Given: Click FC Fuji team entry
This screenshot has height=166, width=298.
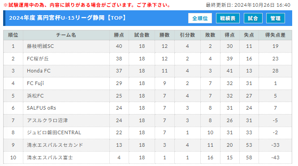Looking at the screenshot, I should point(35,83).
